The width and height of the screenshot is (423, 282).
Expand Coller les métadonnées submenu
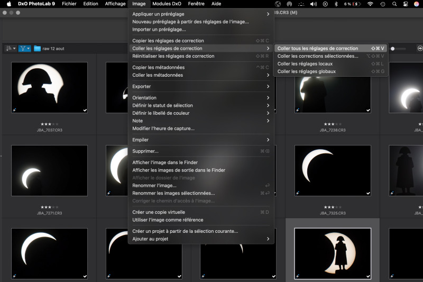(x=201, y=75)
